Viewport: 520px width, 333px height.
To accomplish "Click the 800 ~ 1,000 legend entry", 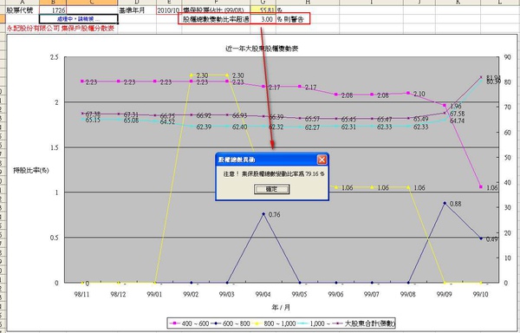I will (x=274, y=323).
